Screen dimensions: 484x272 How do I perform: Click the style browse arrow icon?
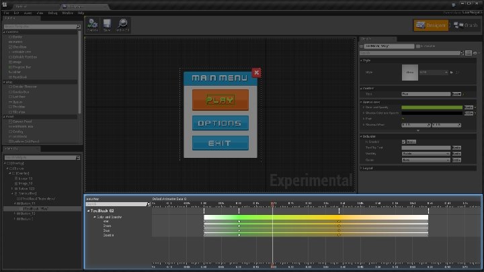tap(451, 72)
